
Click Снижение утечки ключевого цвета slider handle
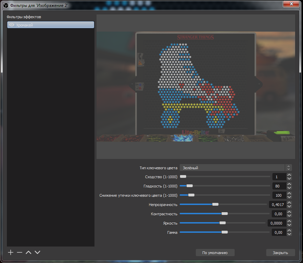click(x=191, y=195)
